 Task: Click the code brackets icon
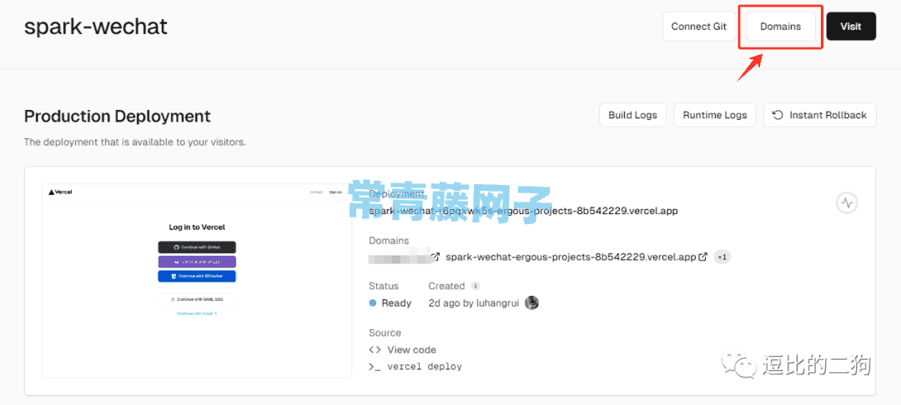click(x=375, y=349)
